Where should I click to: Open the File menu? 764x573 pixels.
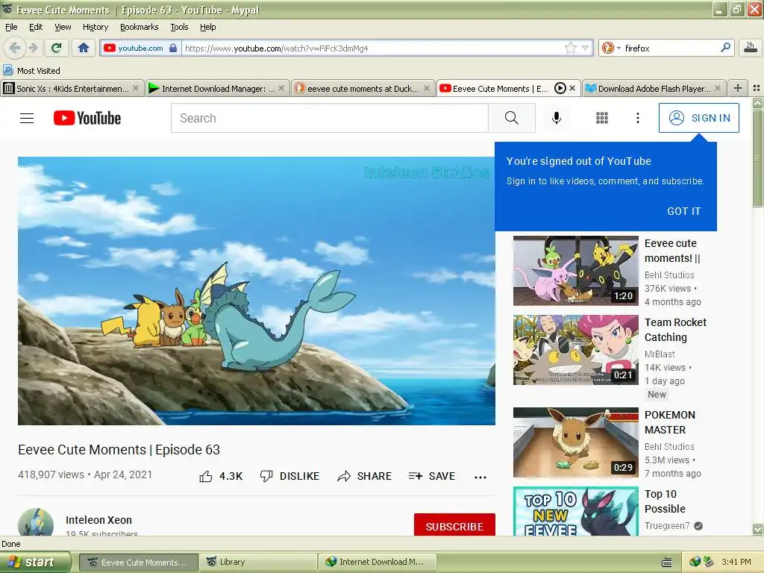click(x=11, y=27)
